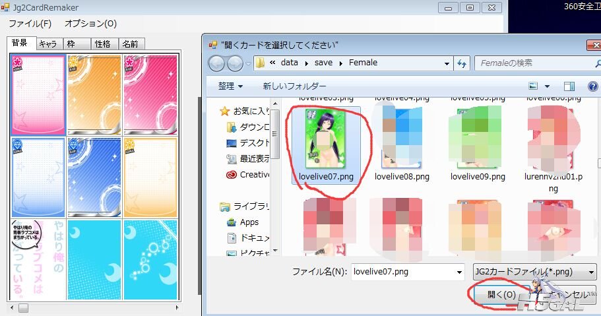This screenshot has height=316, width=601.
Task: Select the lurennvzhu01.png file
Action: (553, 150)
